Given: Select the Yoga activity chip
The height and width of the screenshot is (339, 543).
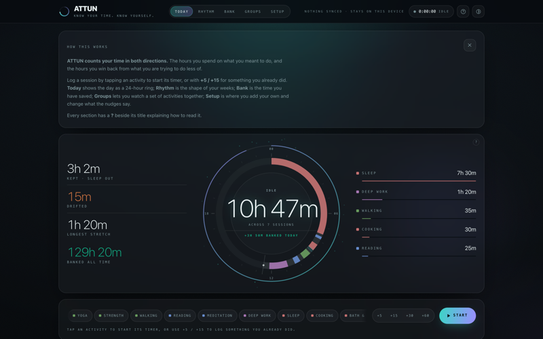Looking at the screenshot, I should (80, 315).
